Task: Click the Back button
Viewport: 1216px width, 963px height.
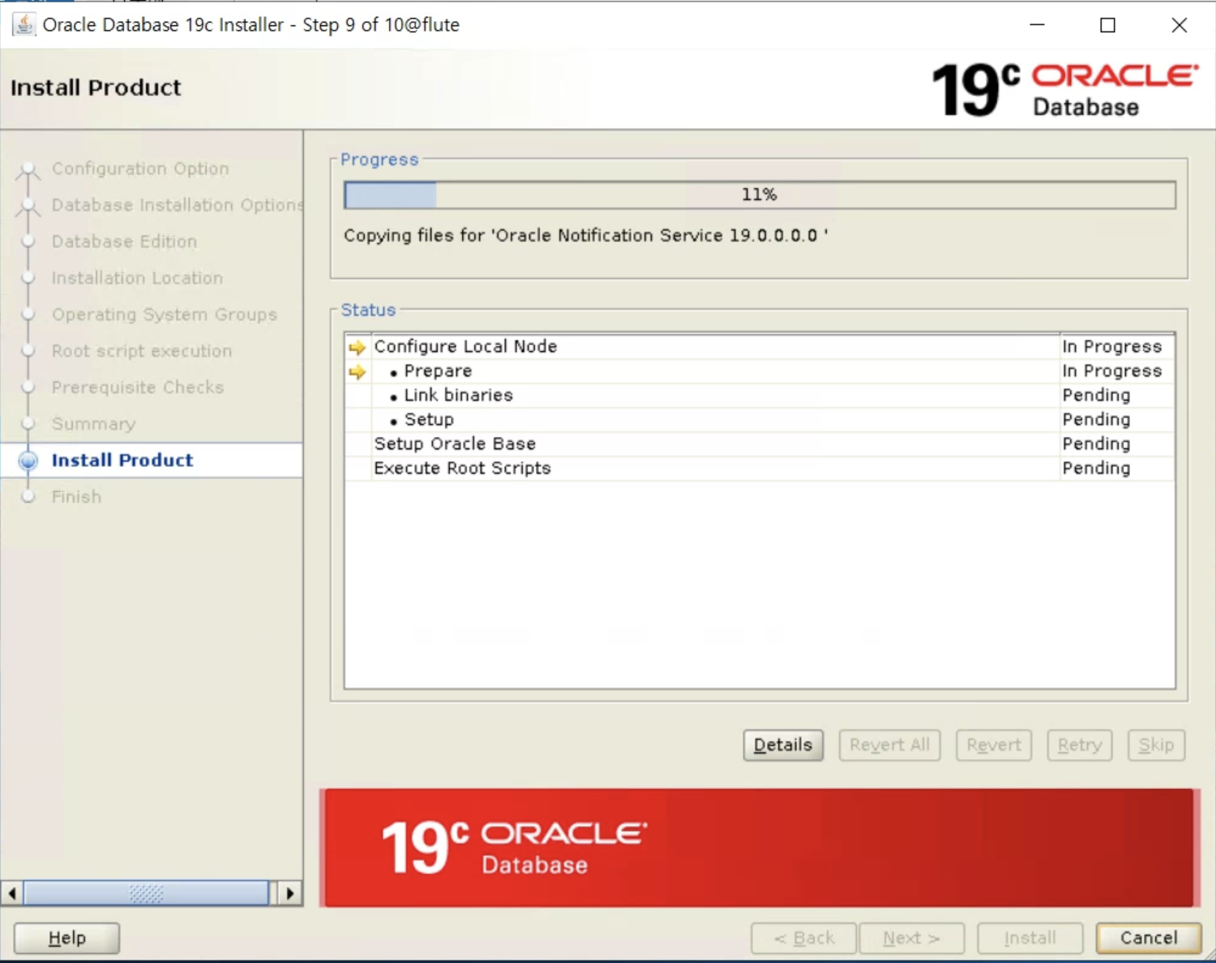Action: (x=803, y=938)
